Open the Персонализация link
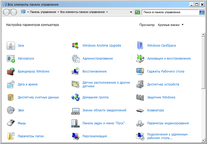The image size is (207, 144). (x=95, y=136)
